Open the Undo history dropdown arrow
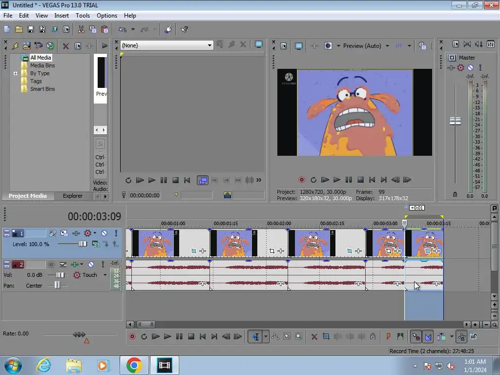Image resolution: width=500 pixels, height=375 pixels. click(133, 29)
